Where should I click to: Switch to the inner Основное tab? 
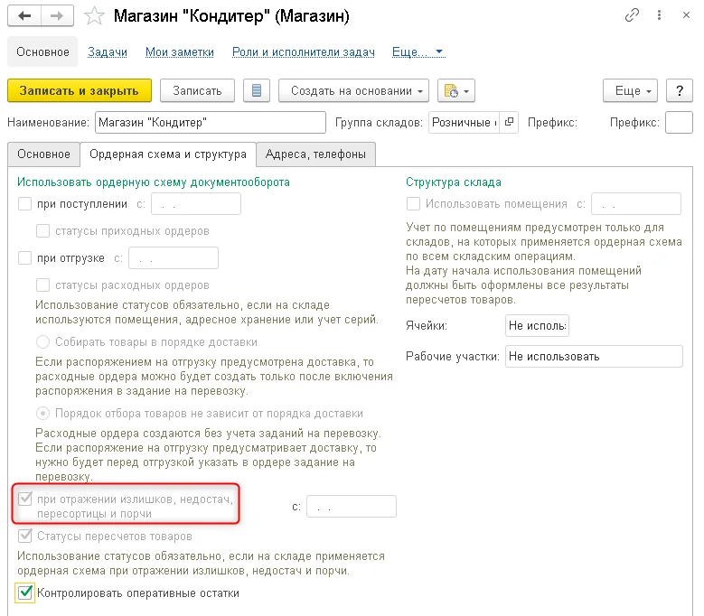coord(43,154)
